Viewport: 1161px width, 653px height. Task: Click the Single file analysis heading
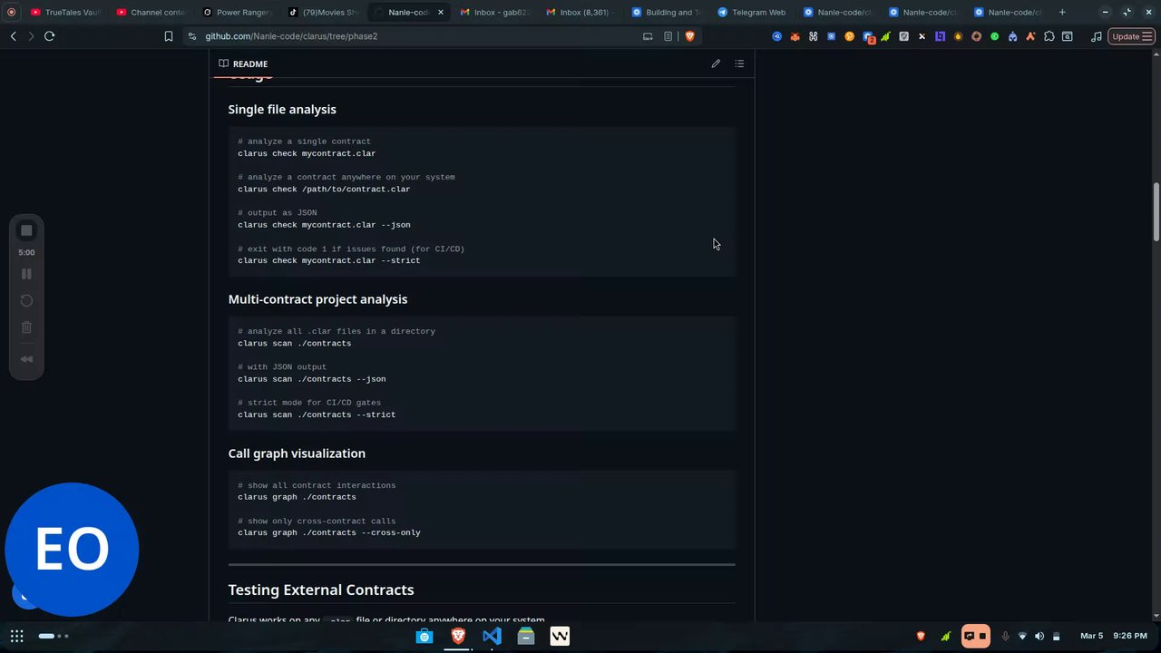point(282,109)
